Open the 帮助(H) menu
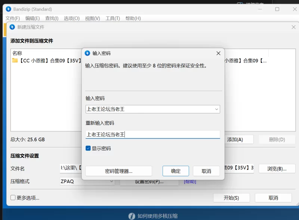This screenshot has height=220, width=299. point(133,18)
